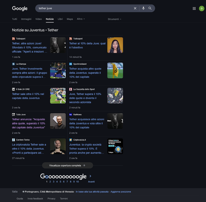Click the Il Sole 24 ORE source icon
Viewport: 206px width, 202px height.
(x=13, y=89)
